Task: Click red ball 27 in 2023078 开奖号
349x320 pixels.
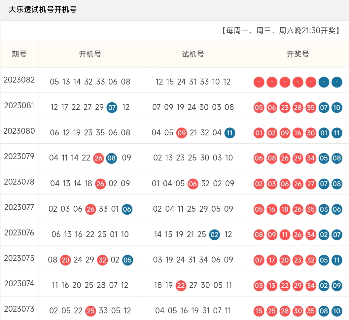Action: 311,184
